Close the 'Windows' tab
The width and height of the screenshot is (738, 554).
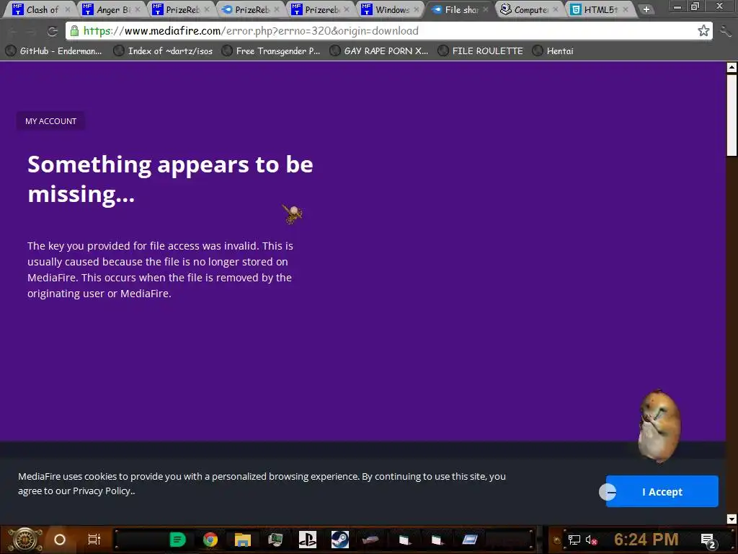tap(416, 9)
